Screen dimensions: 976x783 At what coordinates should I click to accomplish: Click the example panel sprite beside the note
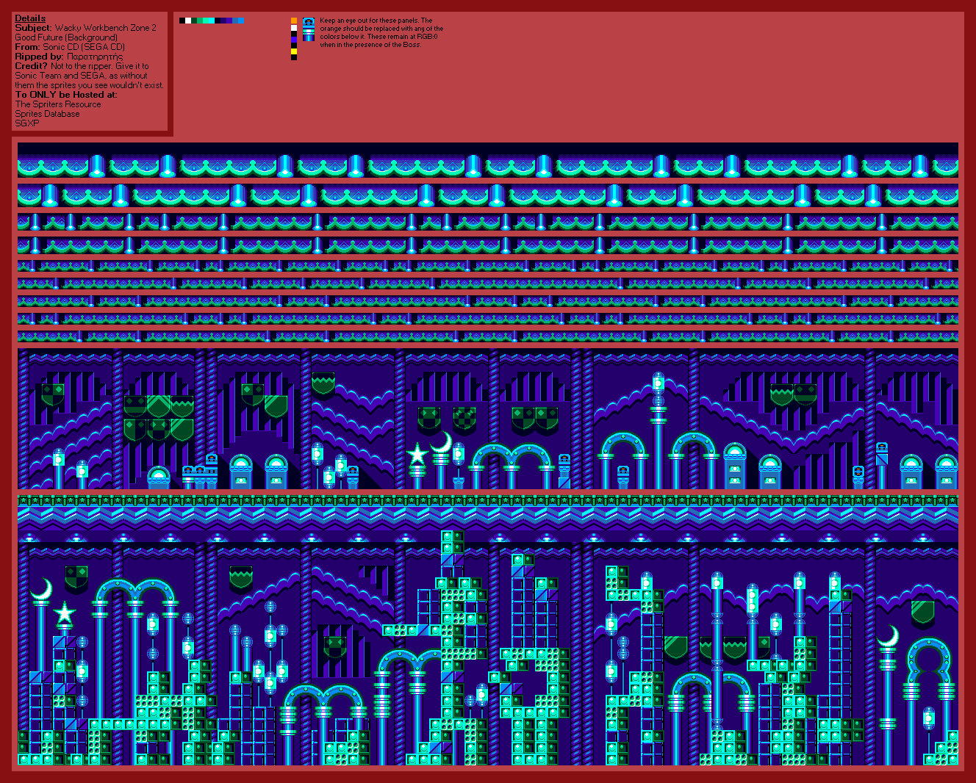pos(309,29)
